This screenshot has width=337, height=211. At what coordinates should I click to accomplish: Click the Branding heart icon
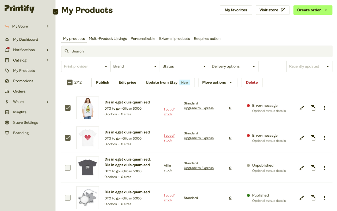point(7,133)
